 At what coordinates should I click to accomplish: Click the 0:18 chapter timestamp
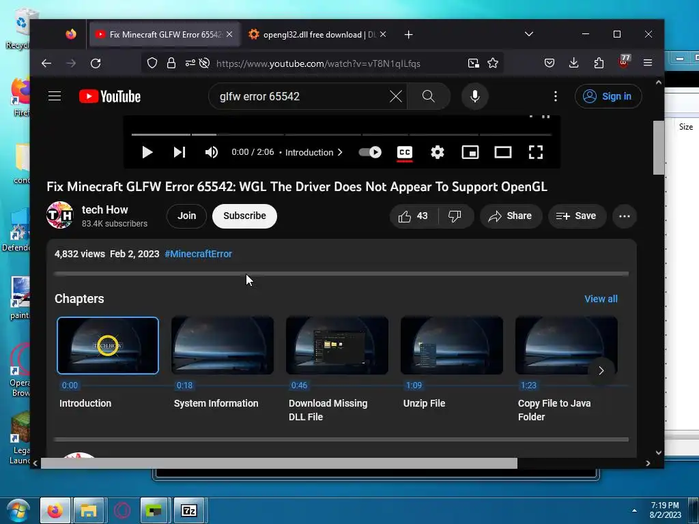pos(184,385)
